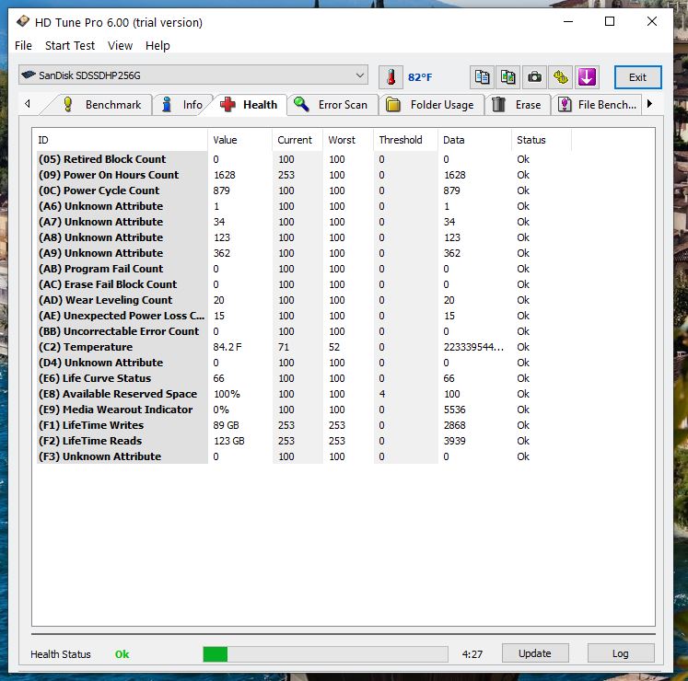Click the Log button
This screenshot has width=688, height=681.
pos(621,653)
